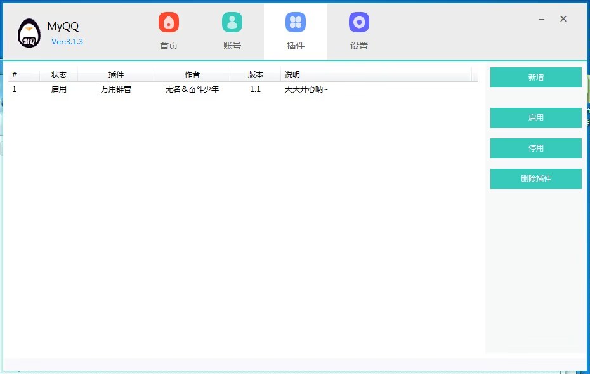Click the MyQQ penguin logo
Screen dimensions: 590x374
pyautogui.click(x=28, y=32)
